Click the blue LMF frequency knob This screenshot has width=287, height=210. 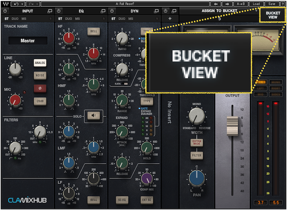94,148
